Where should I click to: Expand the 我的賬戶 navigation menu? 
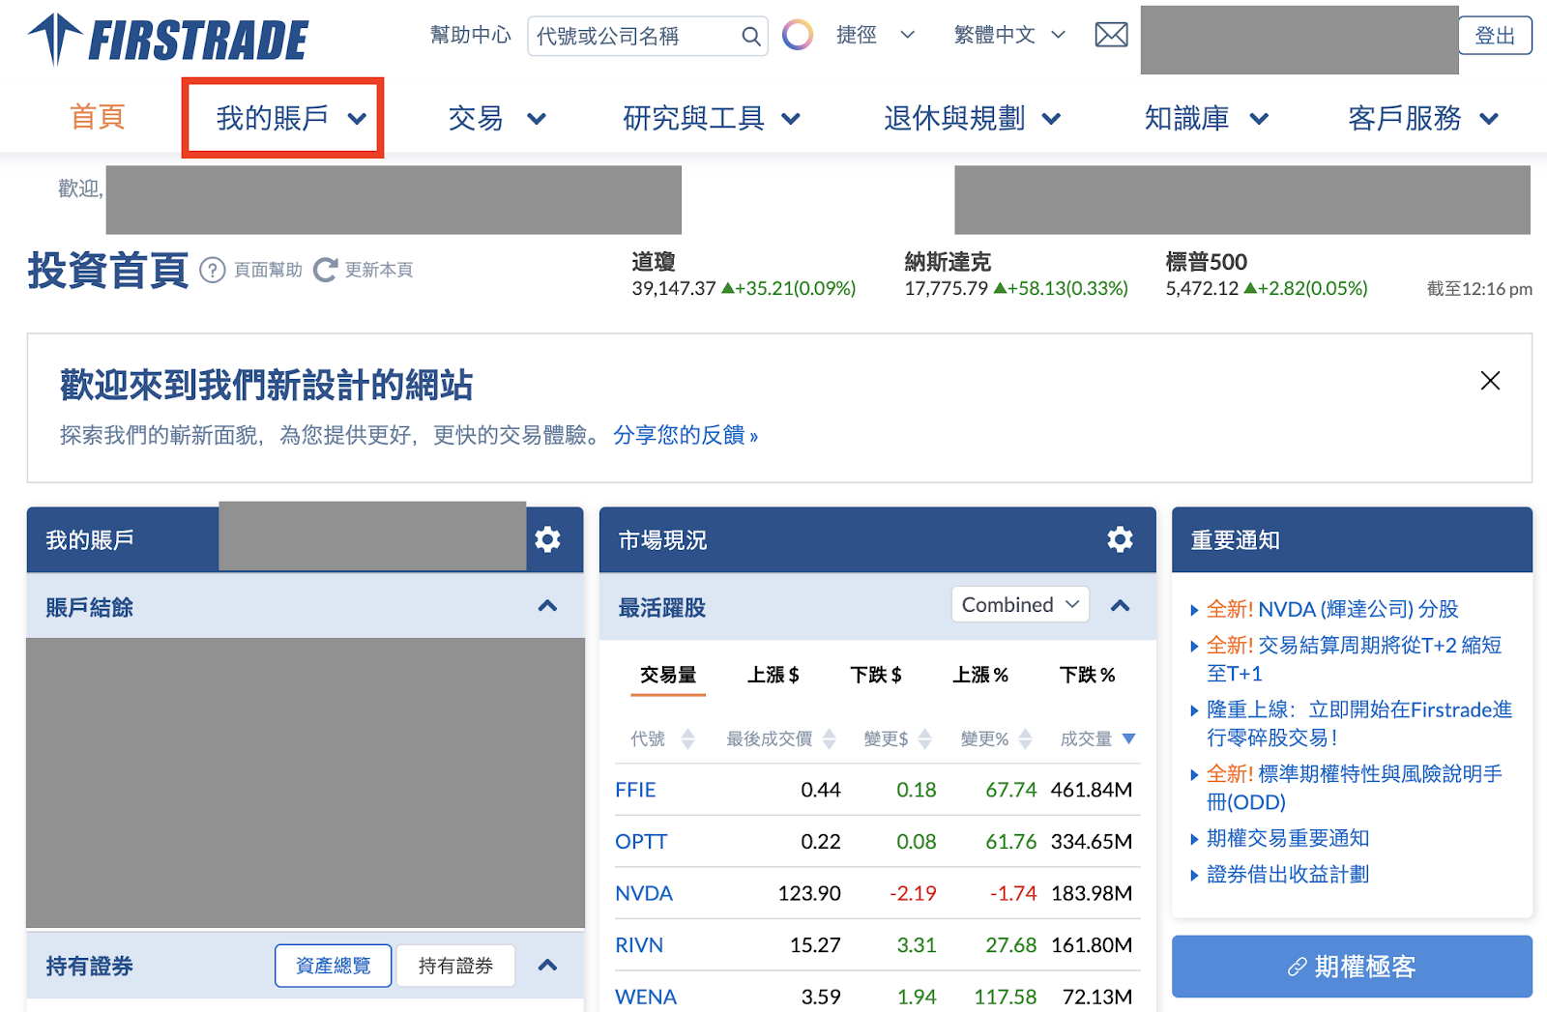click(x=291, y=118)
